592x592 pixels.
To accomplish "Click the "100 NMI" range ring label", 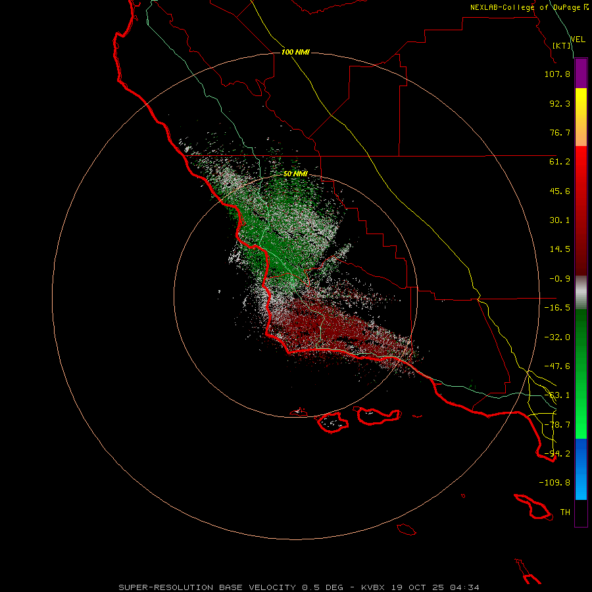I will click(x=295, y=52).
